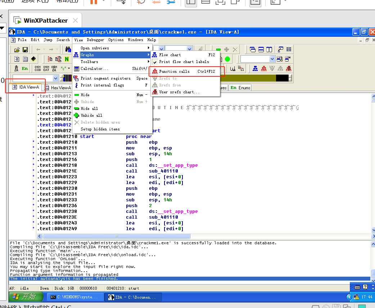Click the 0101 DAT convert to data icon
375x308 pixels.
pyautogui.click(x=46, y=68)
